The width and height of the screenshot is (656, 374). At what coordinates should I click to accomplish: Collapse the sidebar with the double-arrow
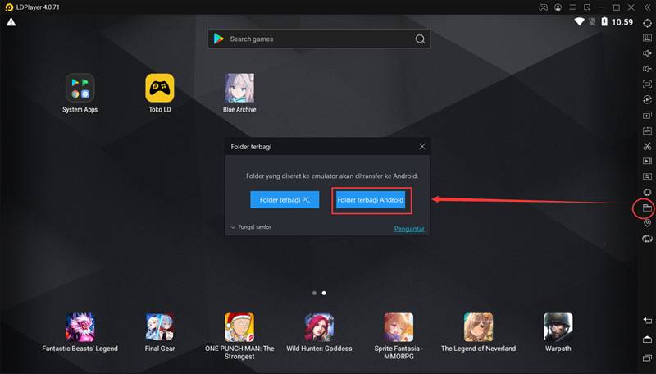(x=647, y=7)
